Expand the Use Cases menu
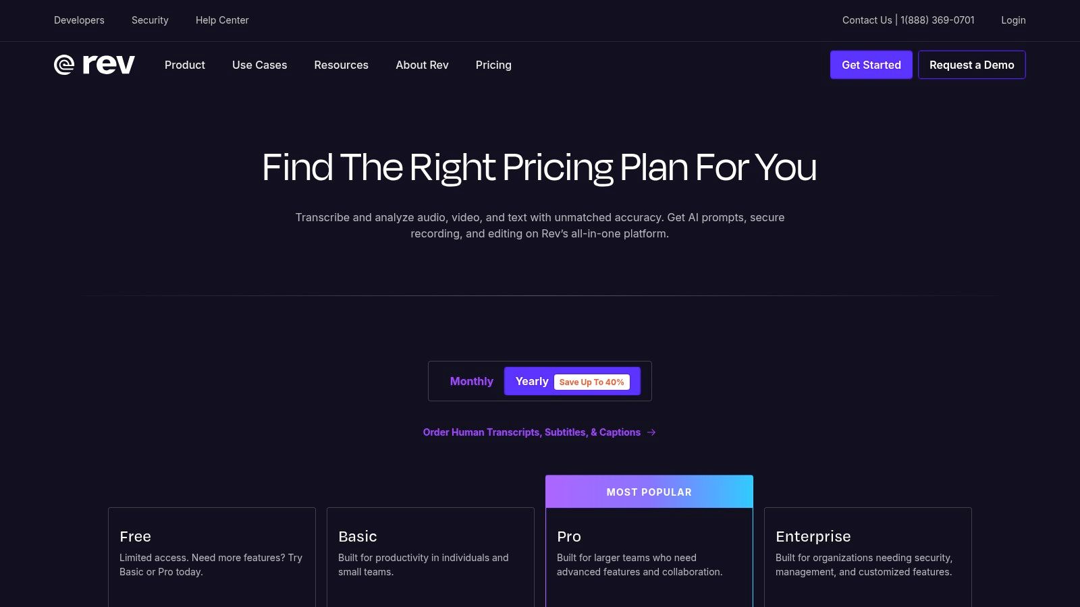The image size is (1080, 607). 259,65
